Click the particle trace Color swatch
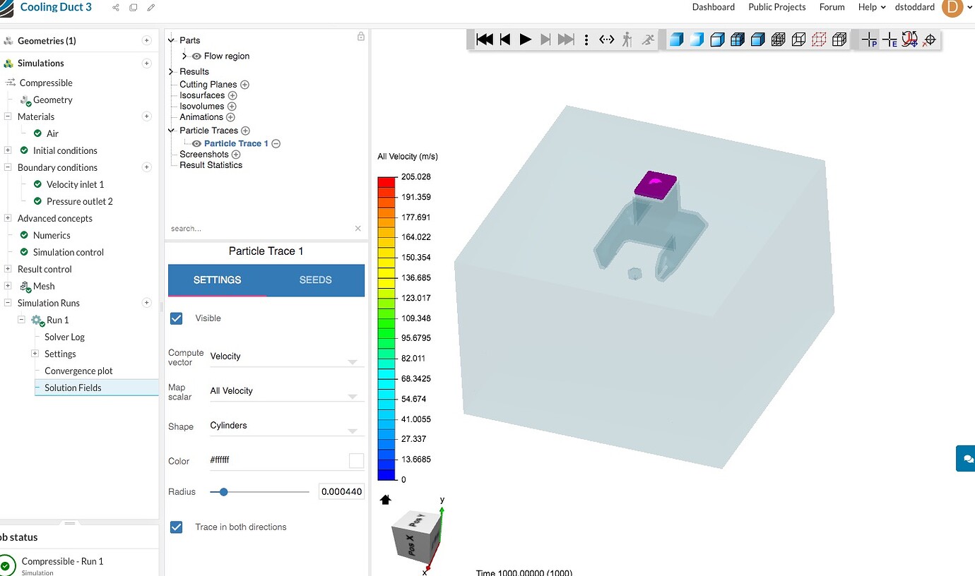975x576 pixels. [x=356, y=460]
